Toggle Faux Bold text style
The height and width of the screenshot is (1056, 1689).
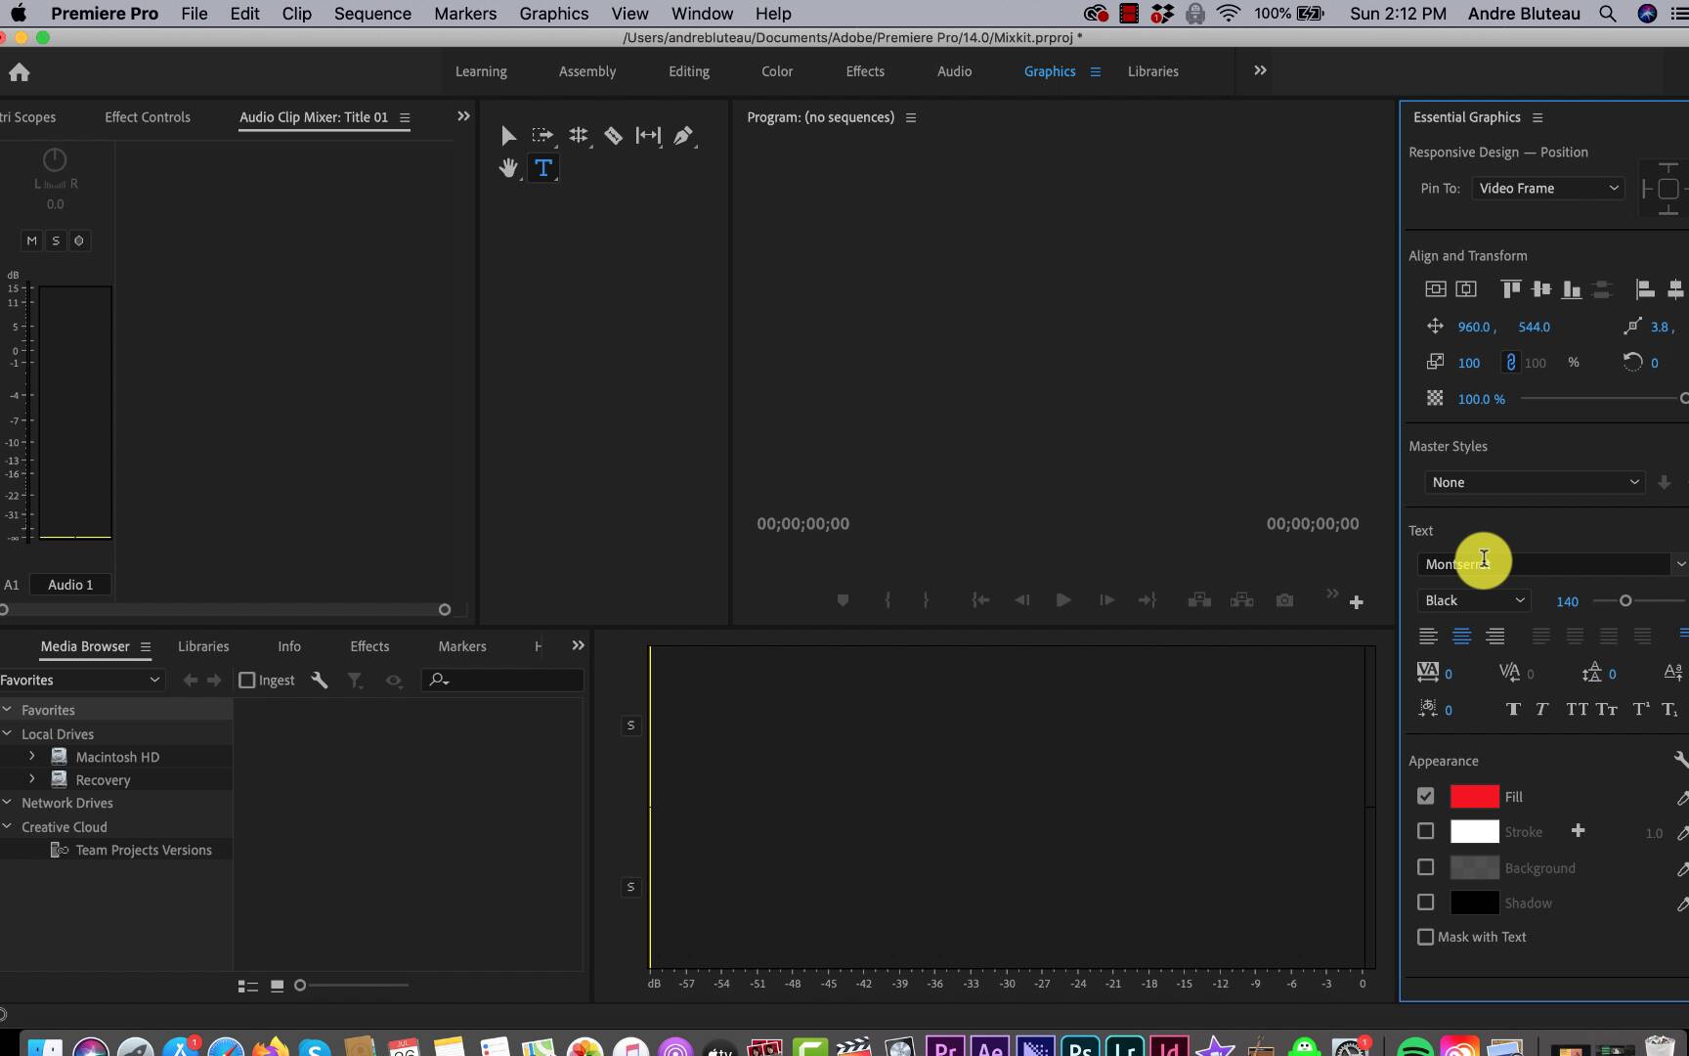click(1513, 709)
